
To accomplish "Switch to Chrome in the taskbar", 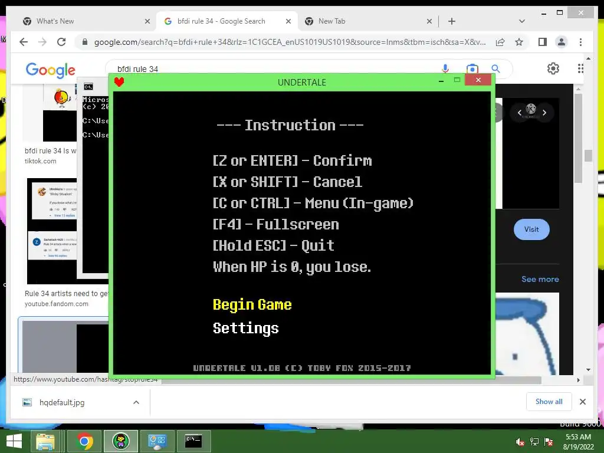I will pos(84,441).
